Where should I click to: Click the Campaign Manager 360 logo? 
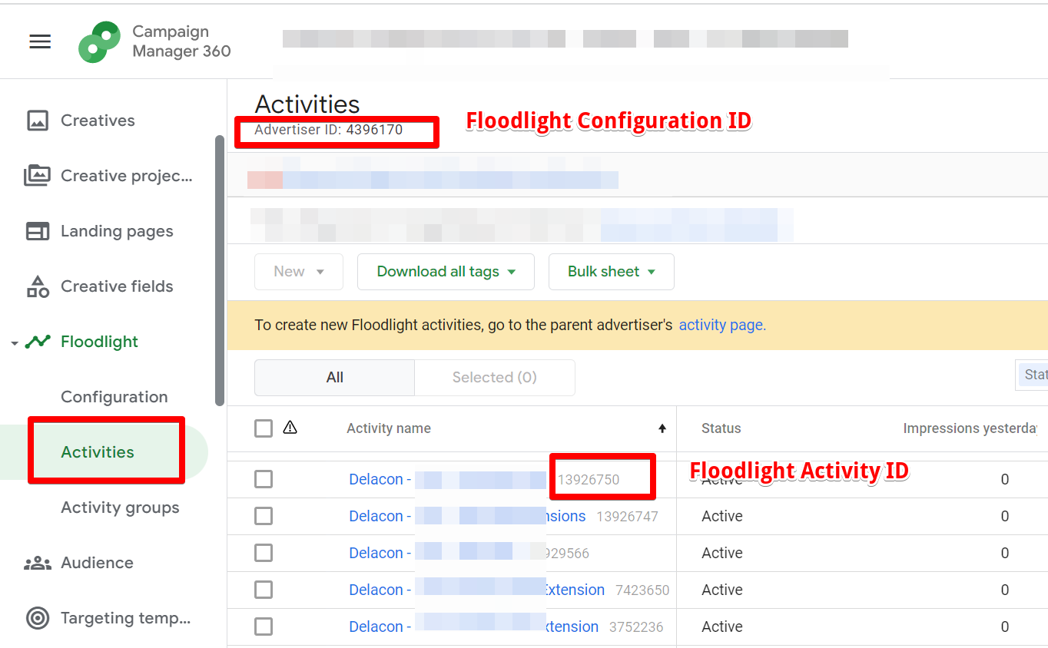[99, 42]
